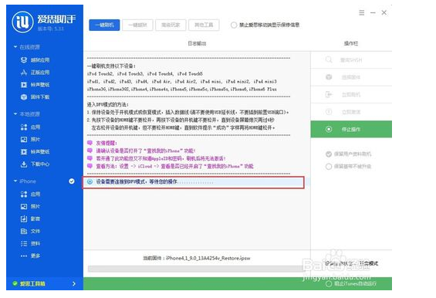Open 越狱应用 under online resources

[35, 59]
